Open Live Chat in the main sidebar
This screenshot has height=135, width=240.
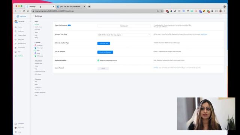click(x=21, y=39)
